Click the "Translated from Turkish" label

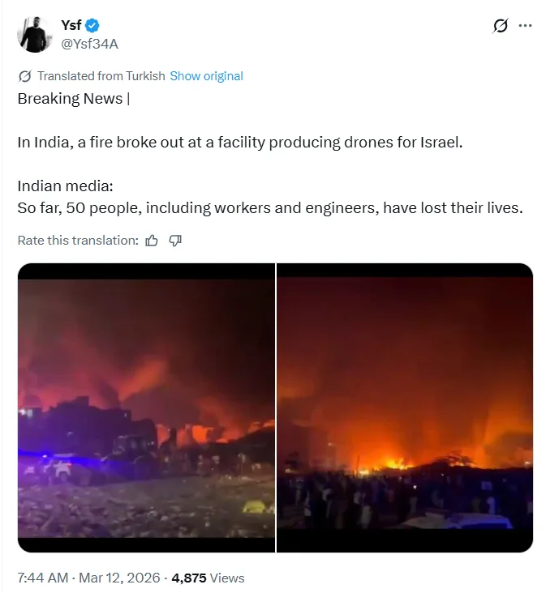[101, 76]
